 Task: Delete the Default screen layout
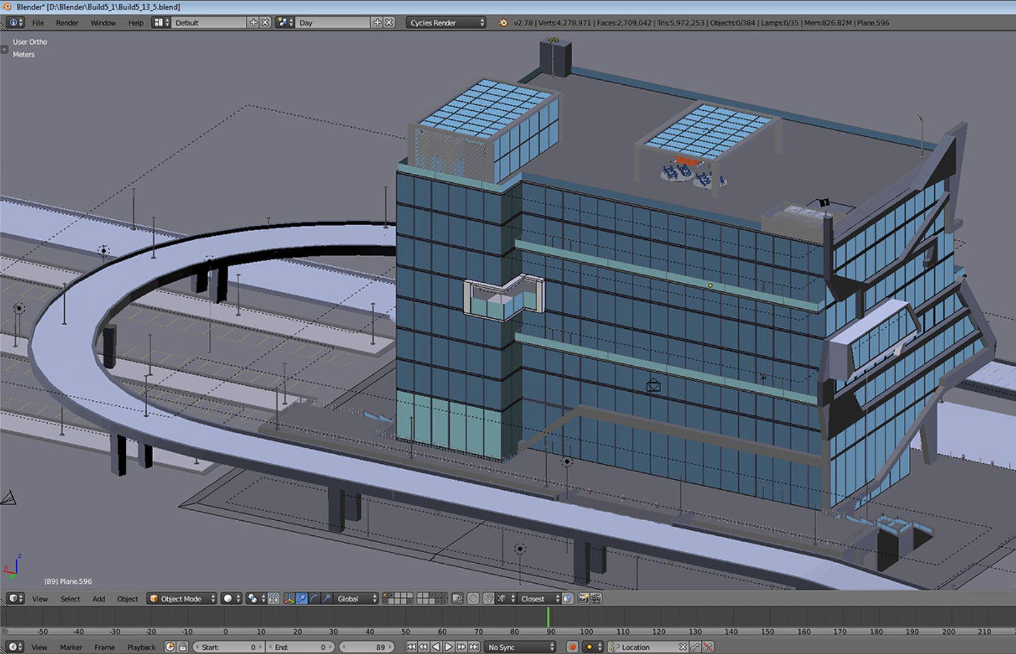[x=265, y=22]
